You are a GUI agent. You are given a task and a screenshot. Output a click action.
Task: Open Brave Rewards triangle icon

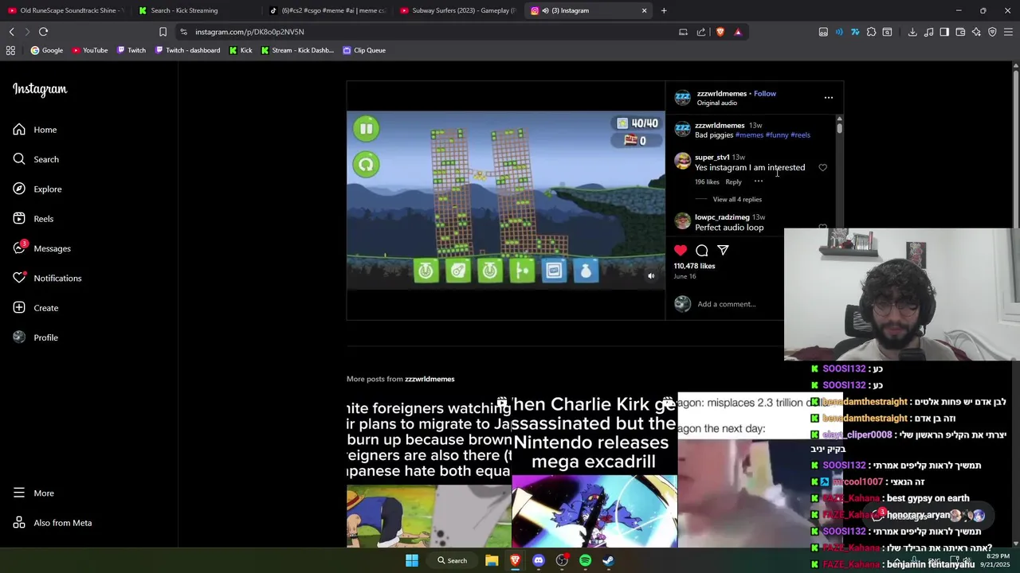point(738,32)
